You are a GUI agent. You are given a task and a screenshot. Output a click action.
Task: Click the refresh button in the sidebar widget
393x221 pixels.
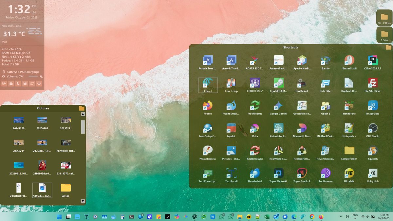coord(31,83)
